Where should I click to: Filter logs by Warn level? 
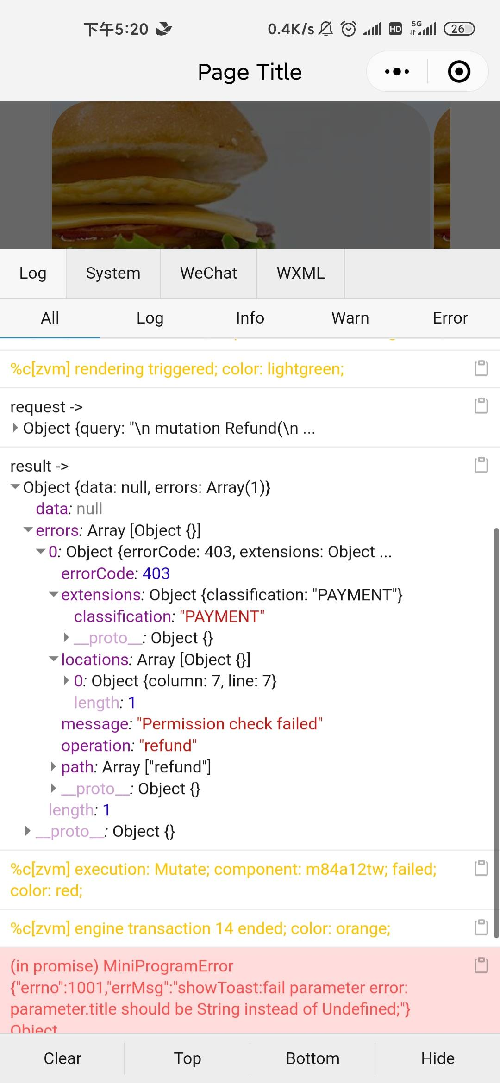click(350, 318)
